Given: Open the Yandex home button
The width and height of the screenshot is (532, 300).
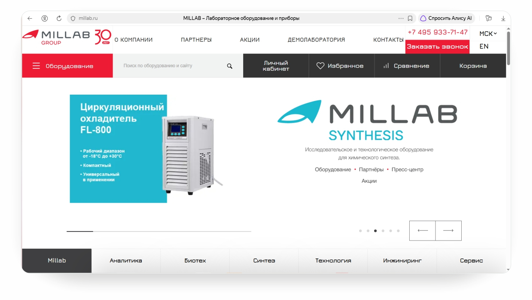Looking at the screenshot, I should click(45, 18).
